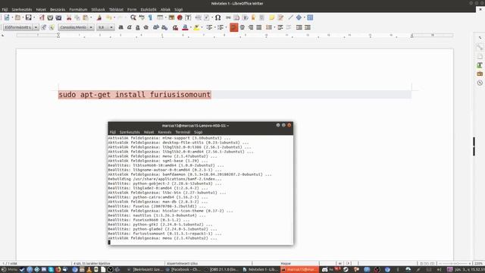
Task: Toggle Superscript formatting
Action: 156,27
